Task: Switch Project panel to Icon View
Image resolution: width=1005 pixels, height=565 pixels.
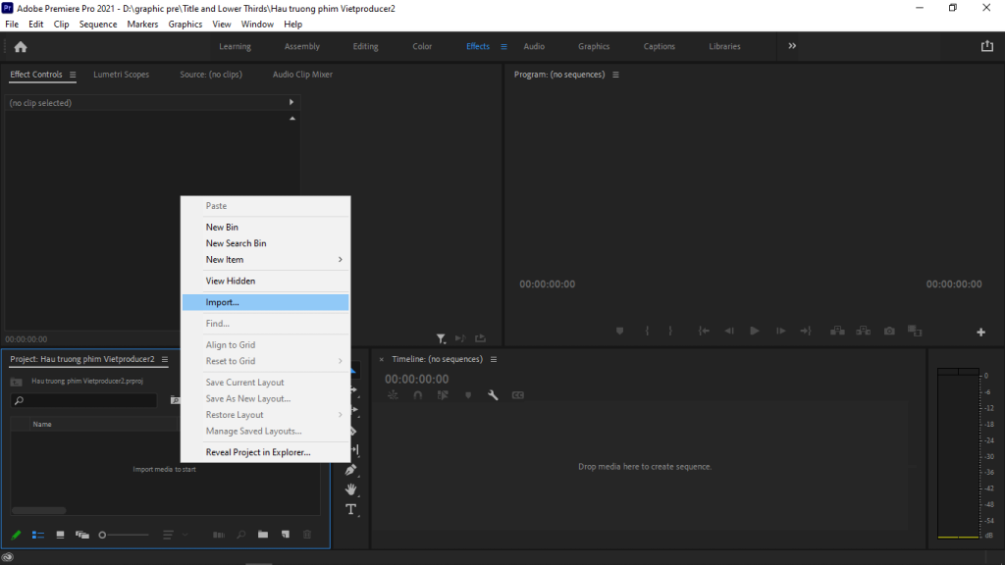Action: coord(60,535)
